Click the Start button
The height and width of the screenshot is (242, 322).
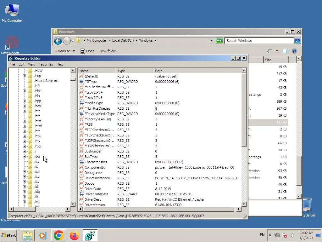pos(9,235)
